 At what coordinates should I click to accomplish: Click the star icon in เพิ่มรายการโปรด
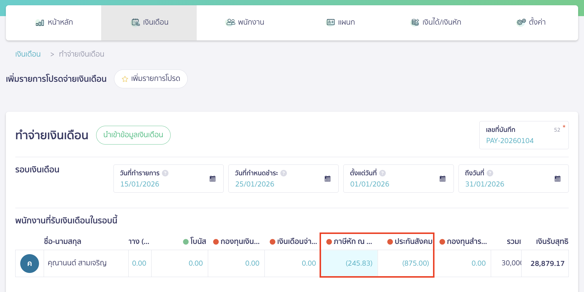(125, 79)
